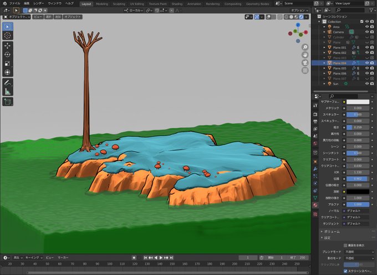377x275 pixels.
Task: Open the Scene properties tab
Action: (x=315, y=136)
